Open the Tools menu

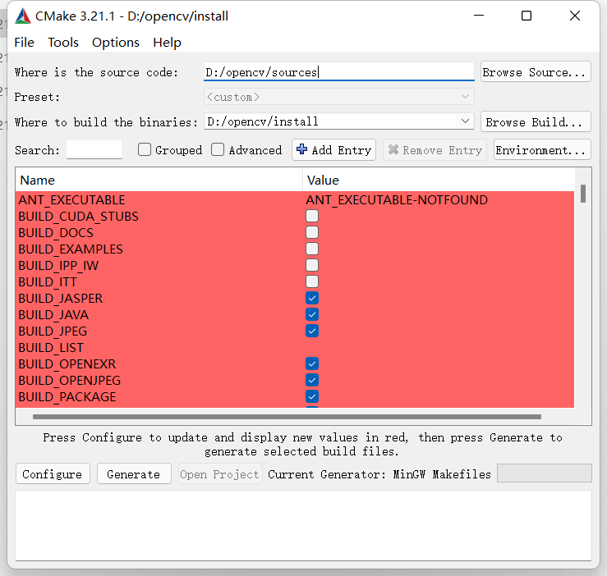pyautogui.click(x=63, y=42)
